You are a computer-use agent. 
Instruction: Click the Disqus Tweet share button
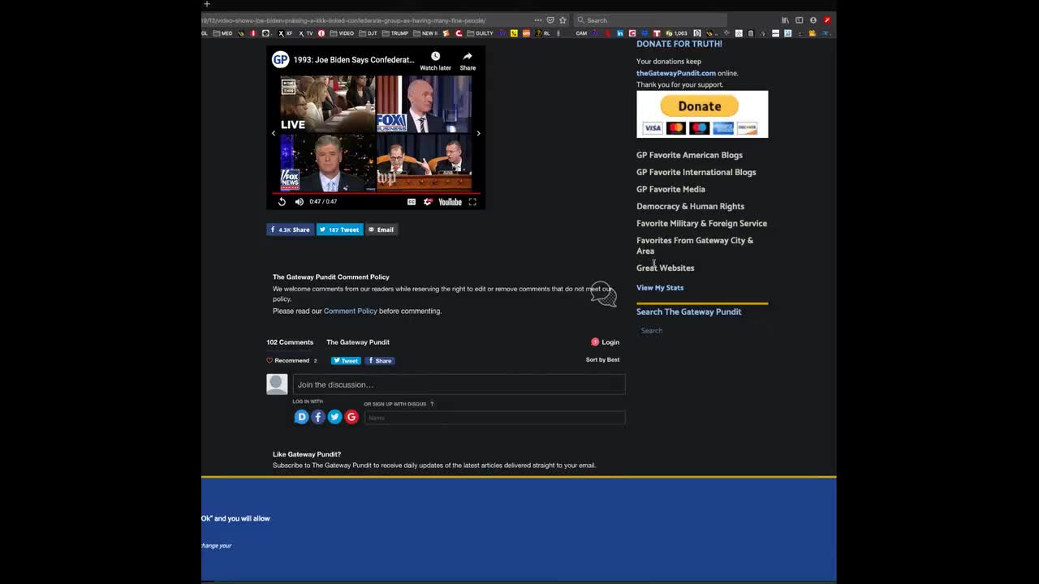pyautogui.click(x=346, y=360)
